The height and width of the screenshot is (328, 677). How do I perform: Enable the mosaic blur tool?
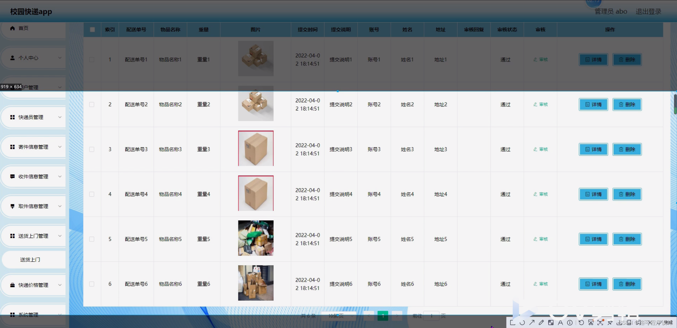tap(551, 323)
